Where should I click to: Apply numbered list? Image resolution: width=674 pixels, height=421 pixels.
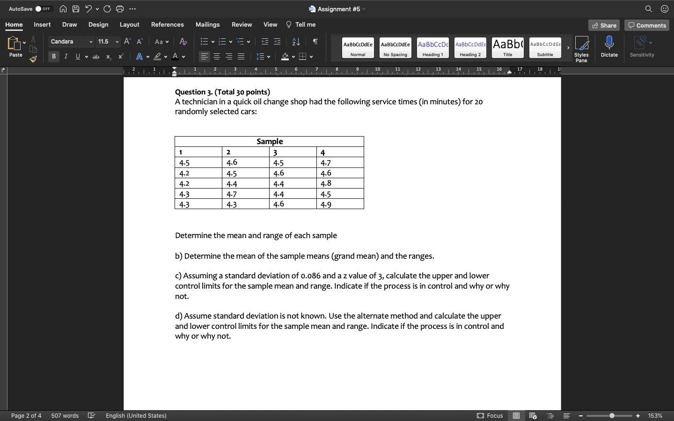[222, 42]
